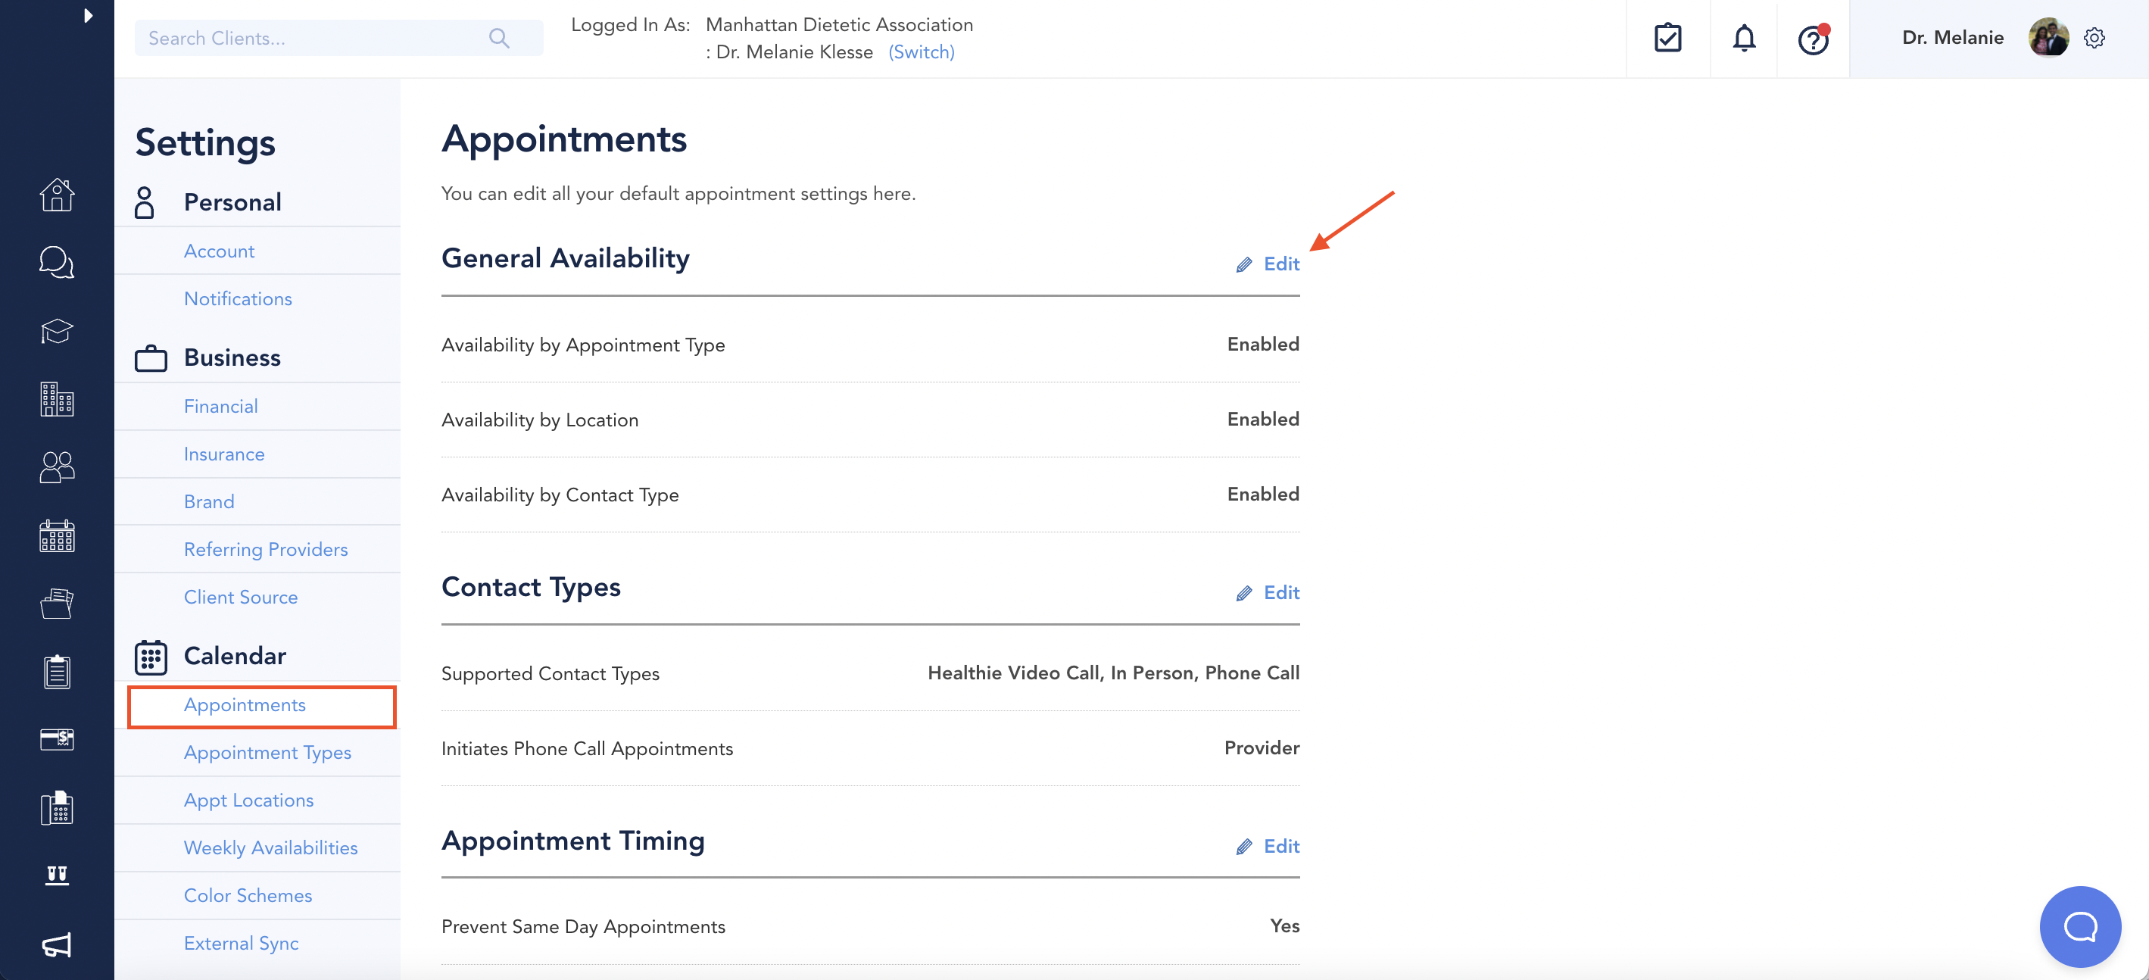Screen dimensions: 2149x980
Task: Open the Calendar grid icon in sidebar
Action: click(57, 535)
